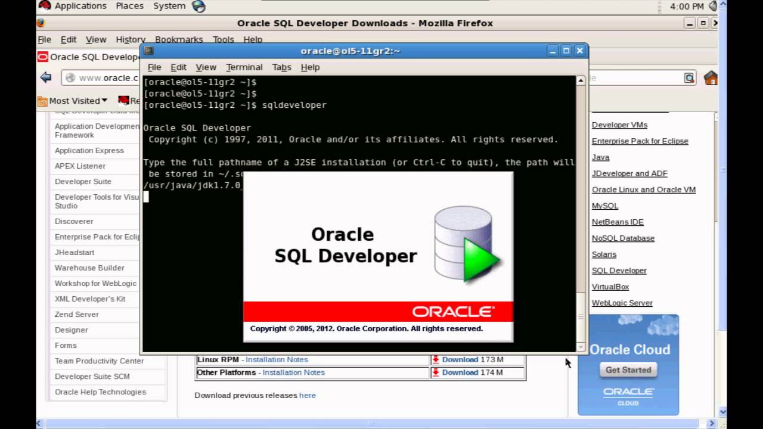Click the Oracle tab favicon
Image resolution: width=763 pixels, height=429 pixels.
click(x=42, y=57)
